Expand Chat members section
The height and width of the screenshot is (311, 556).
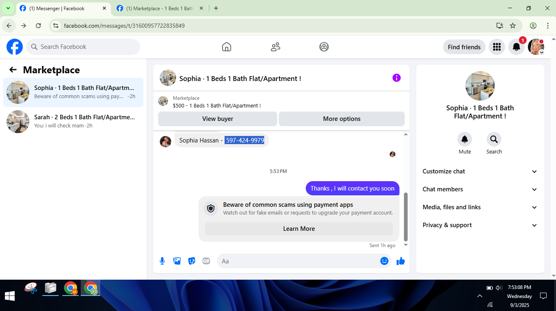click(x=480, y=189)
